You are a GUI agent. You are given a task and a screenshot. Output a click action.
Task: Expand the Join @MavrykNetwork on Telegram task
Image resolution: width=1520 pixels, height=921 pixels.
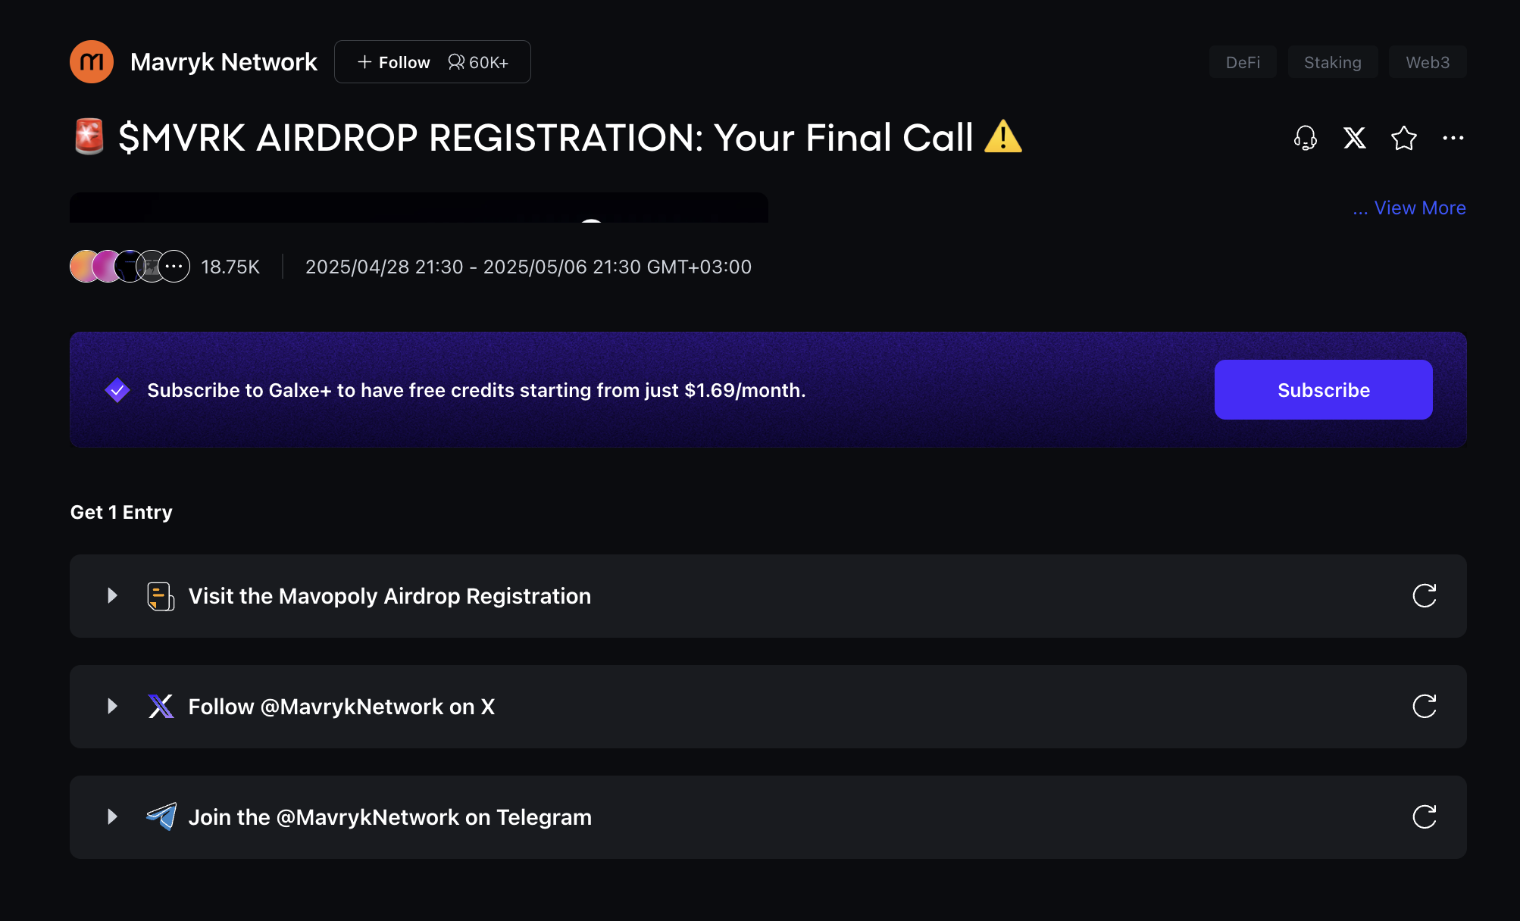[x=112, y=817]
